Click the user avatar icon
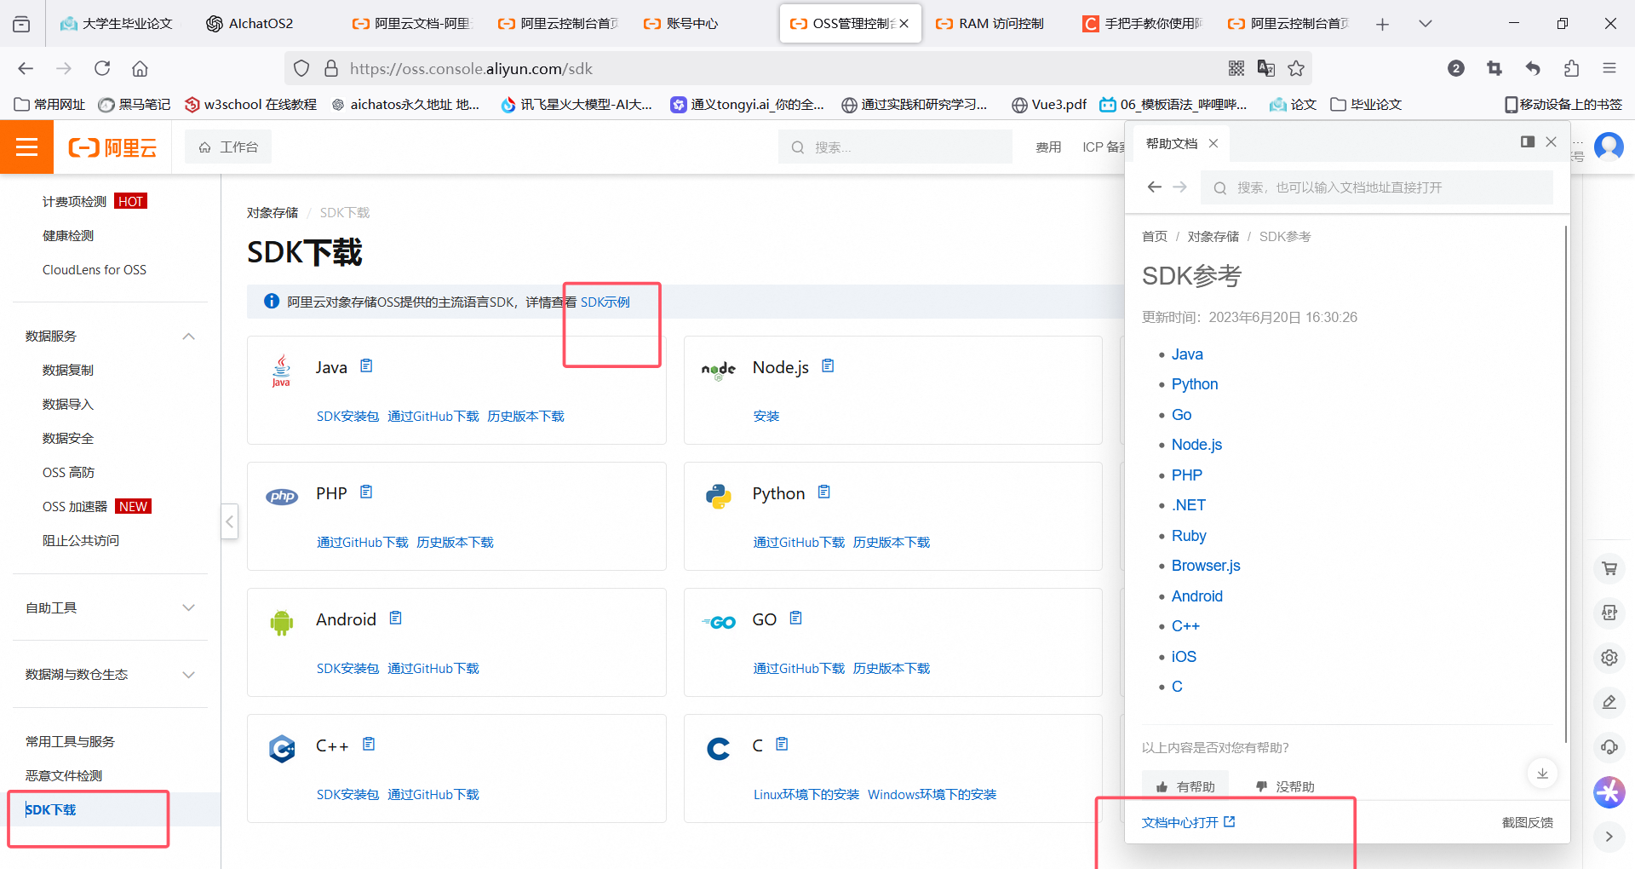1635x869 pixels. (1609, 147)
